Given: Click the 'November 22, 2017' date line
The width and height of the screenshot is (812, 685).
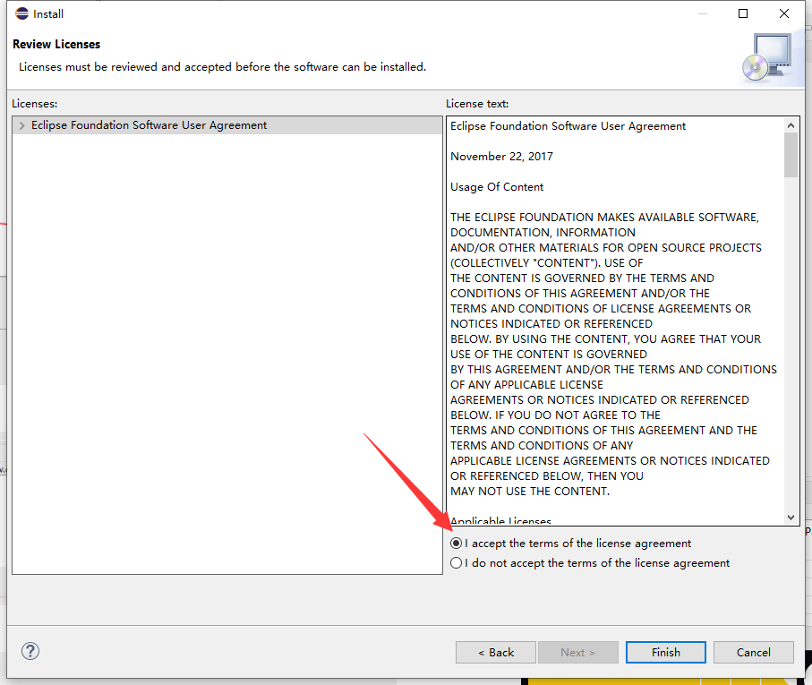Looking at the screenshot, I should point(502,157).
